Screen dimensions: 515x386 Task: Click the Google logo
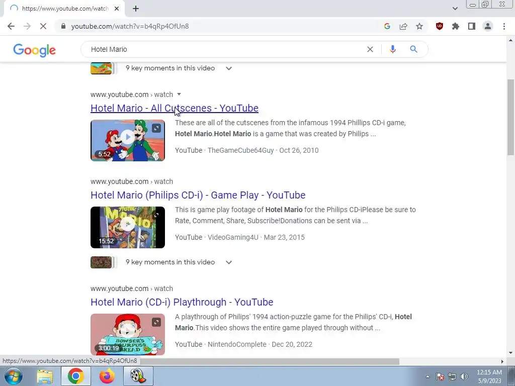35,50
